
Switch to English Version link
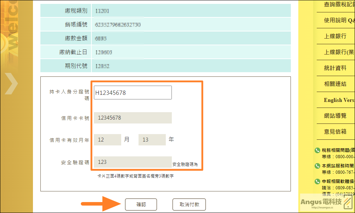click(x=339, y=100)
